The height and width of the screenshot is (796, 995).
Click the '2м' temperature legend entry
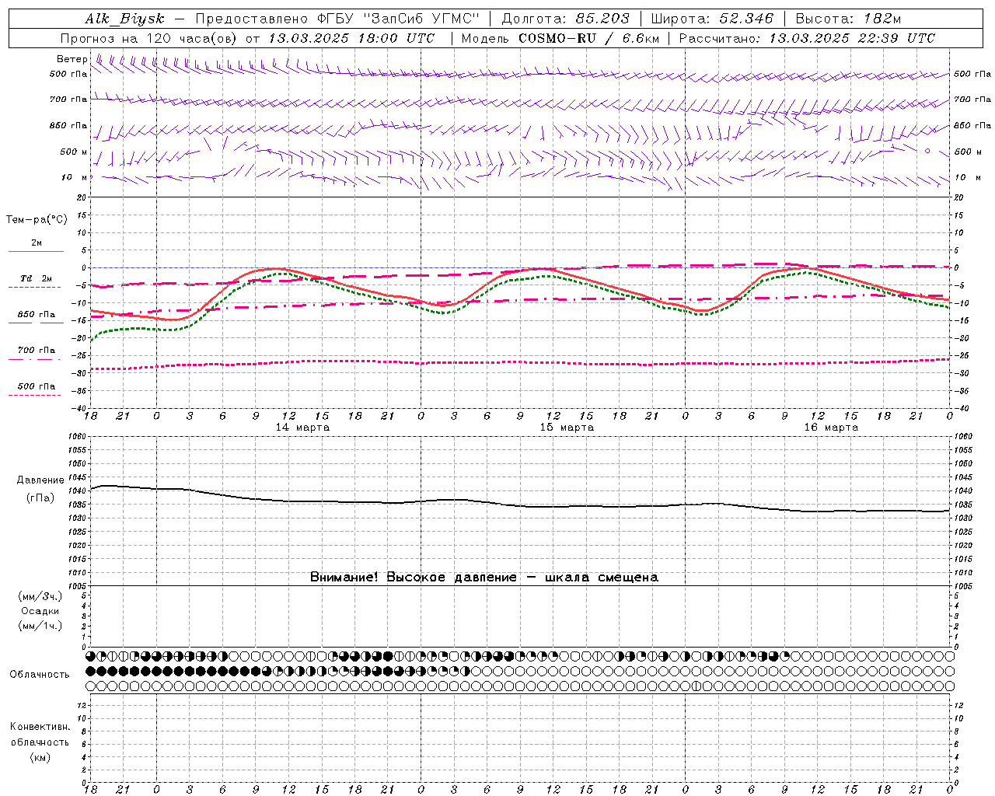[37, 243]
